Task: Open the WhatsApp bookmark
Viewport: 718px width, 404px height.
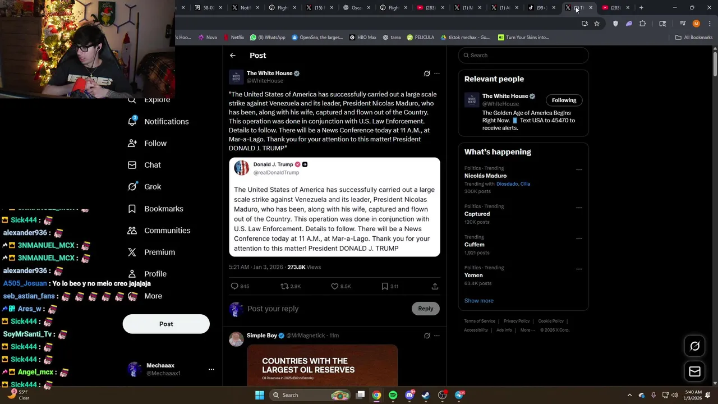Action: click(268, 38)
